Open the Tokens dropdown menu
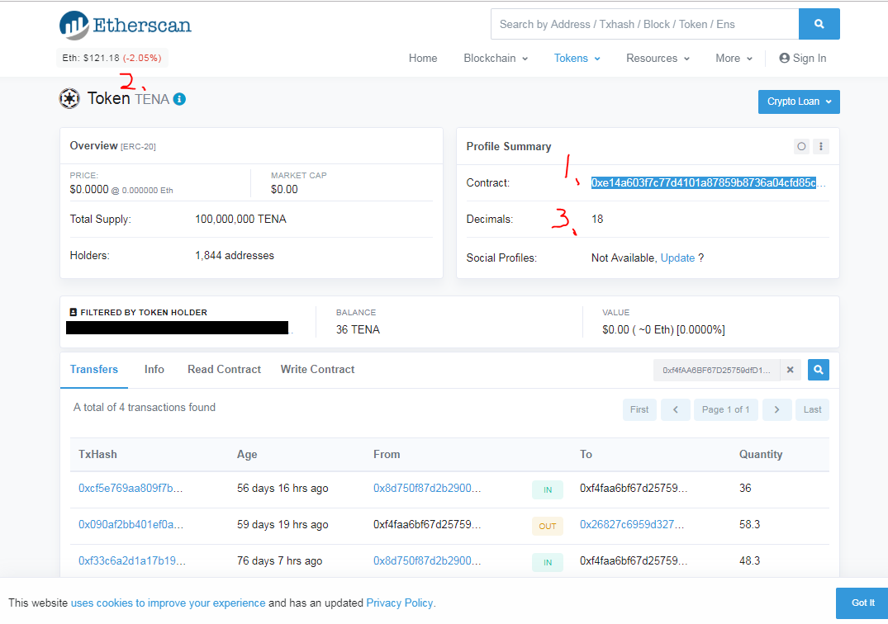The height and width of the screenshot is (624, 888). [577, 59]
